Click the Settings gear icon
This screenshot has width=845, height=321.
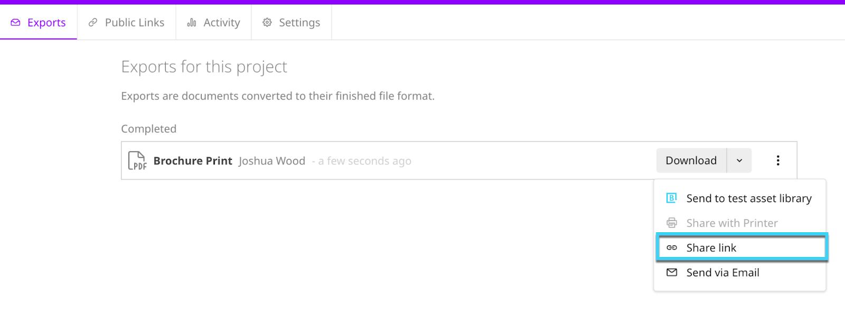coord(267,23)
